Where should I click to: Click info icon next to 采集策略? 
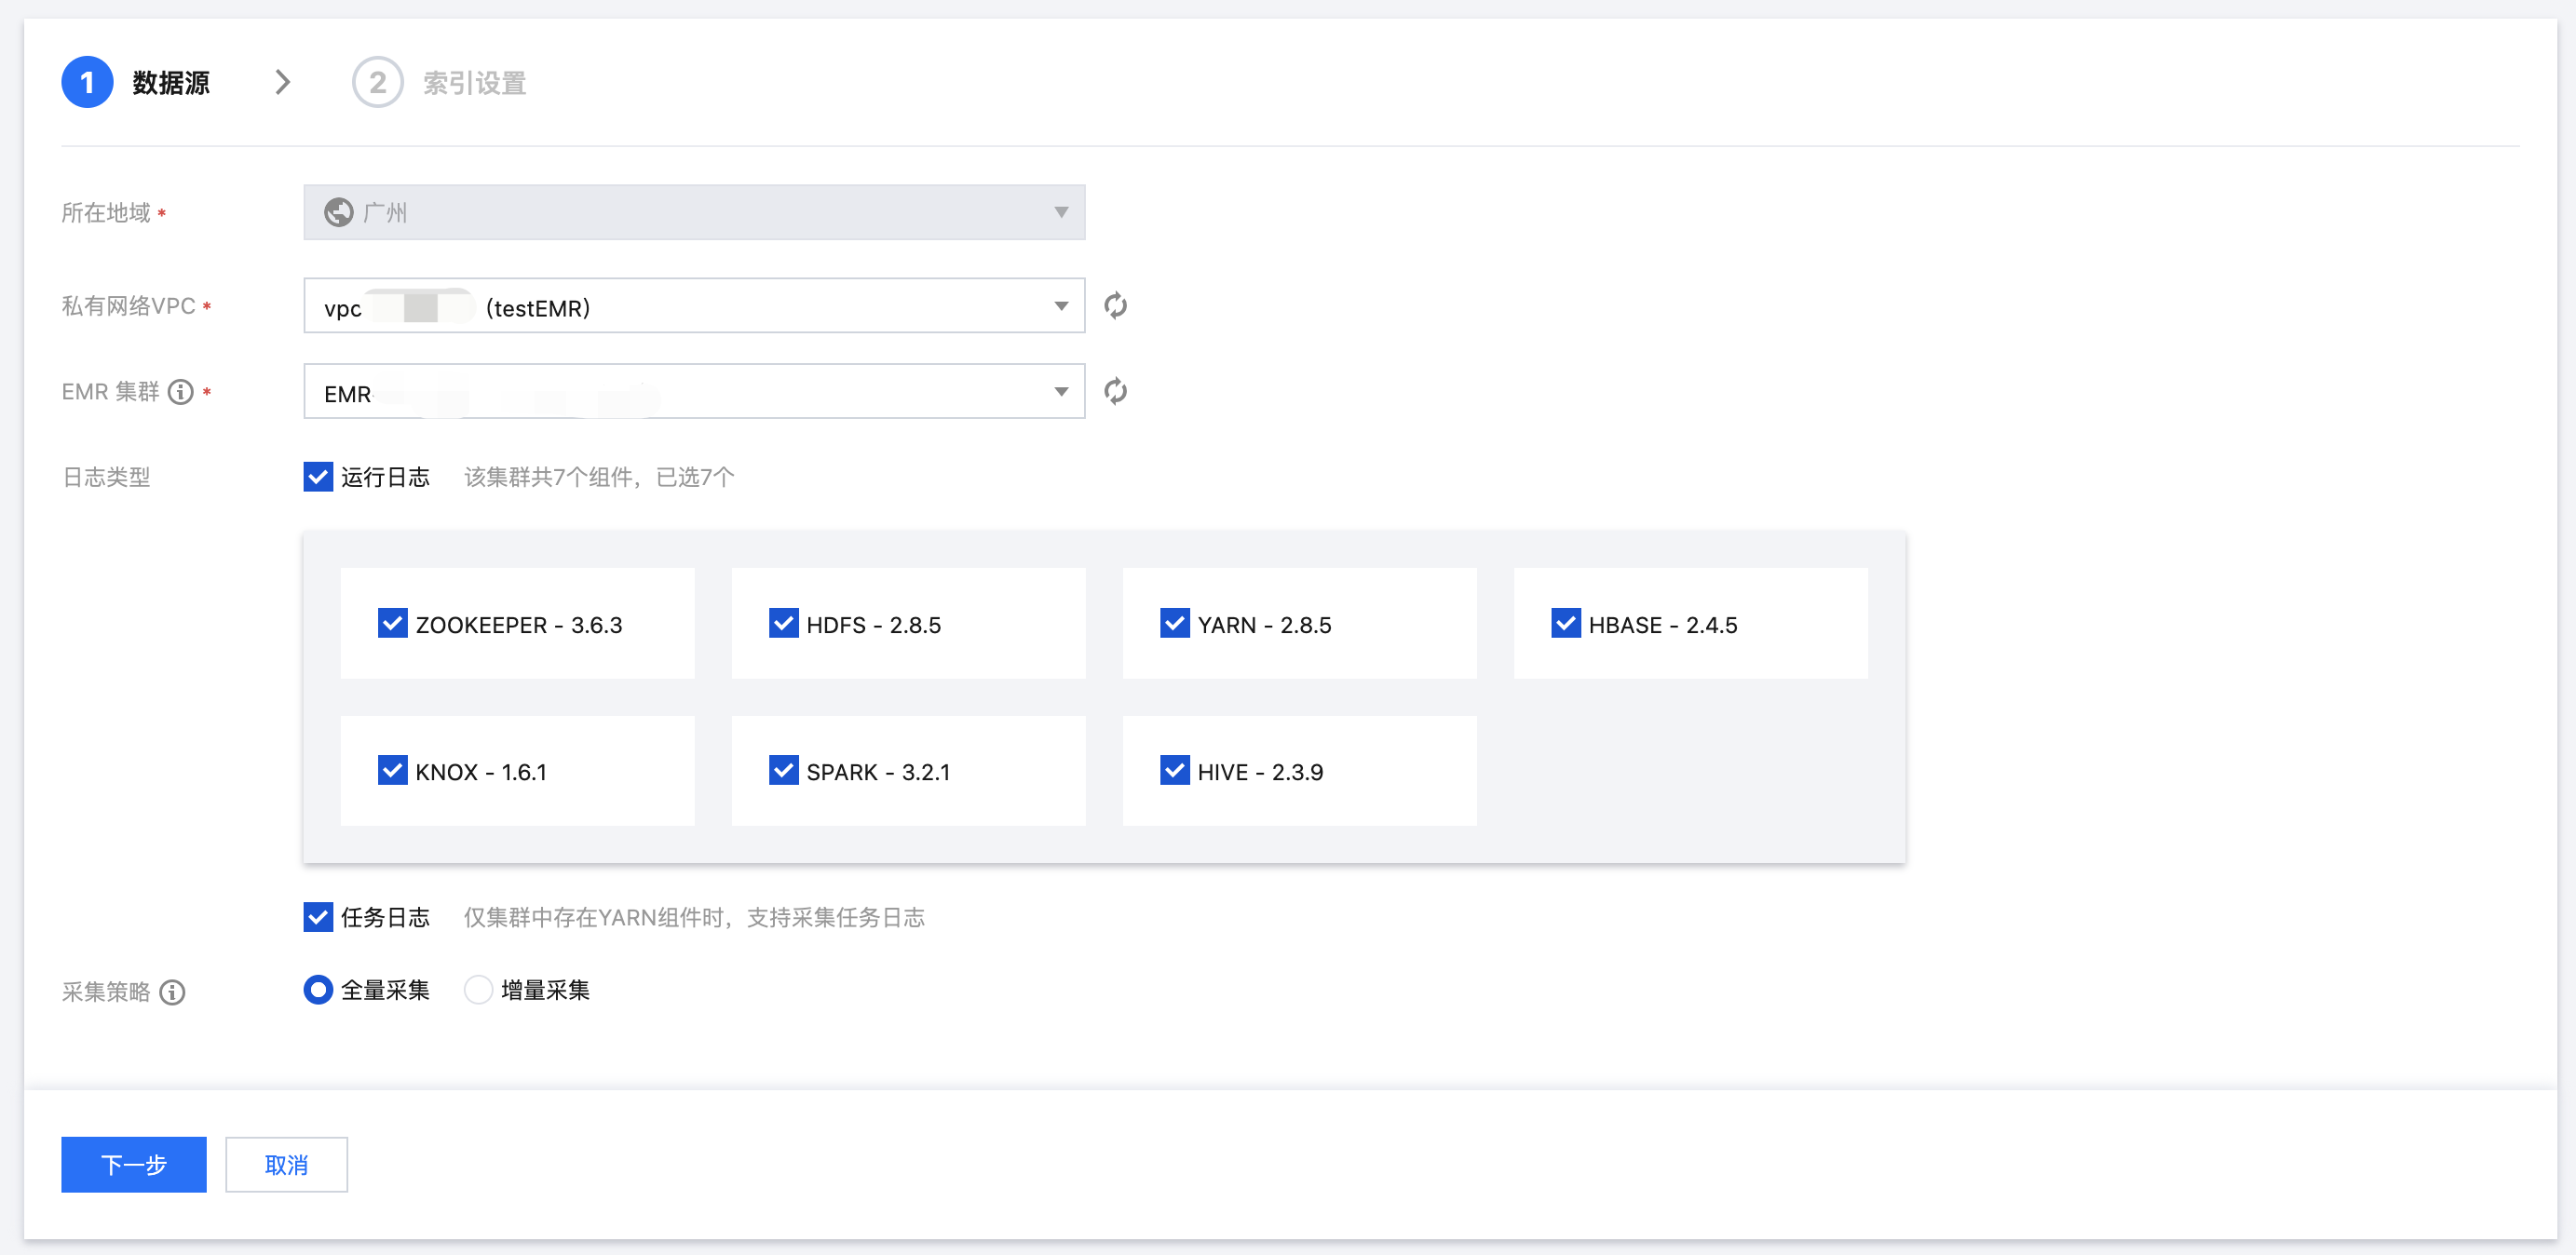(x=172, y=992)
